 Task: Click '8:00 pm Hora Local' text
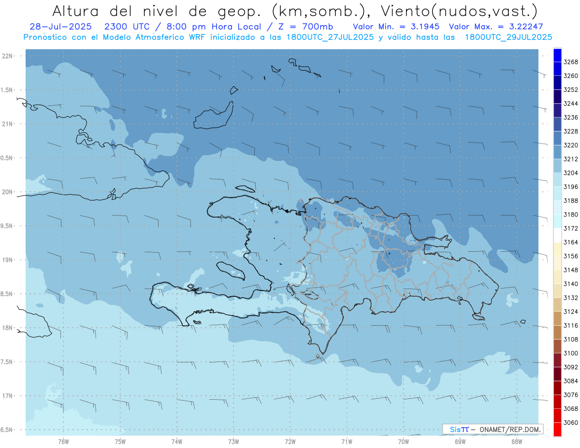pyautogui.click(x=214, y=27)
